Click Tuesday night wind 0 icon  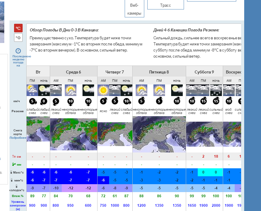44,102
